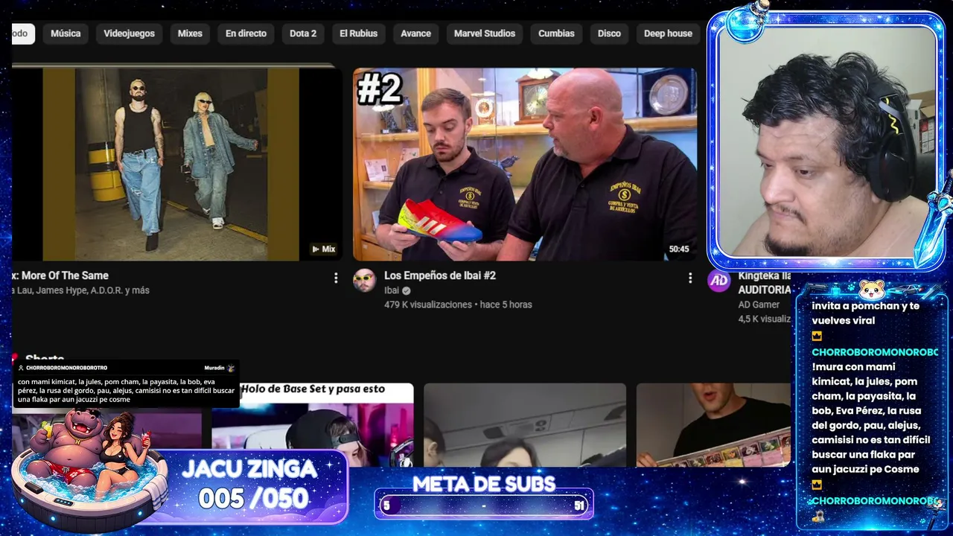Play the More Of The Same mix thumbnail
Image resolution: width=953 pixels, height=536 pixels.
(x=176, y=164)
